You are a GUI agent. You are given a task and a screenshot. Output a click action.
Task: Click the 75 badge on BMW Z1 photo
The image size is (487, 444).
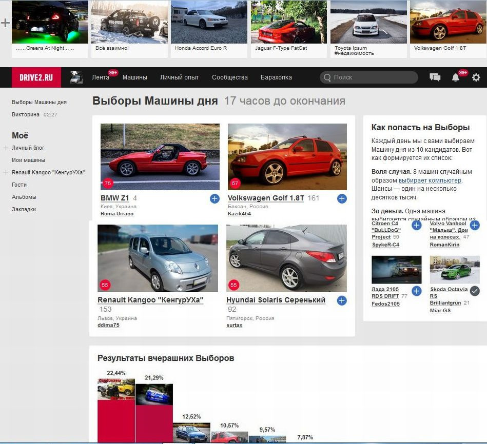pos(108,183)
